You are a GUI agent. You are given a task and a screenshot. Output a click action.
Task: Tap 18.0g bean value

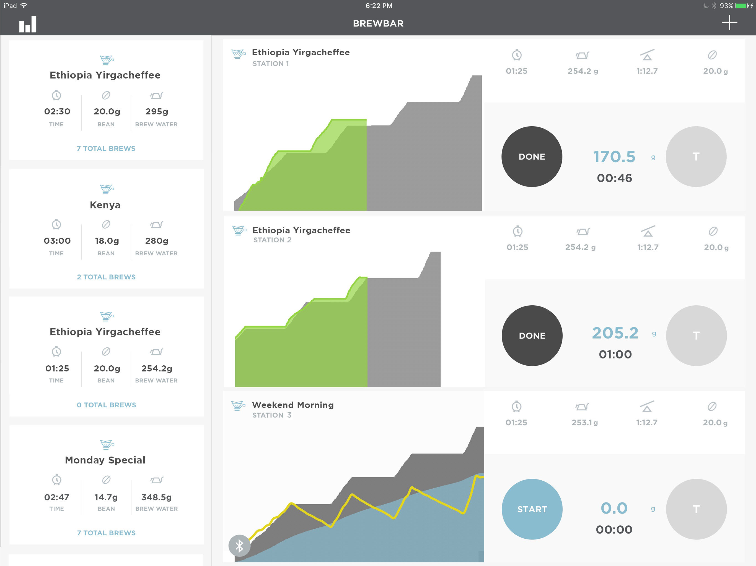[x=107, y=241]
